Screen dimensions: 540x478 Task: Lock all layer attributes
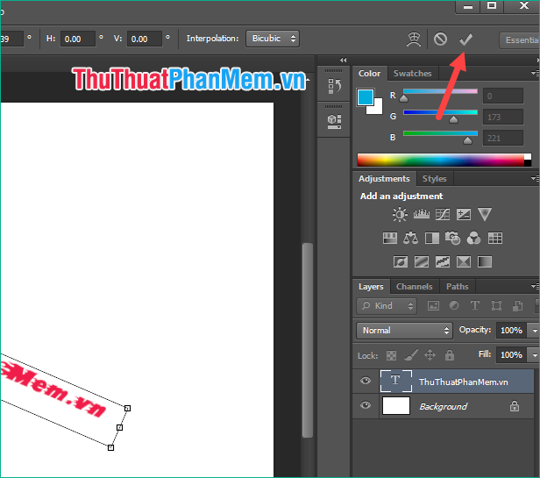[x=450, y=355]
